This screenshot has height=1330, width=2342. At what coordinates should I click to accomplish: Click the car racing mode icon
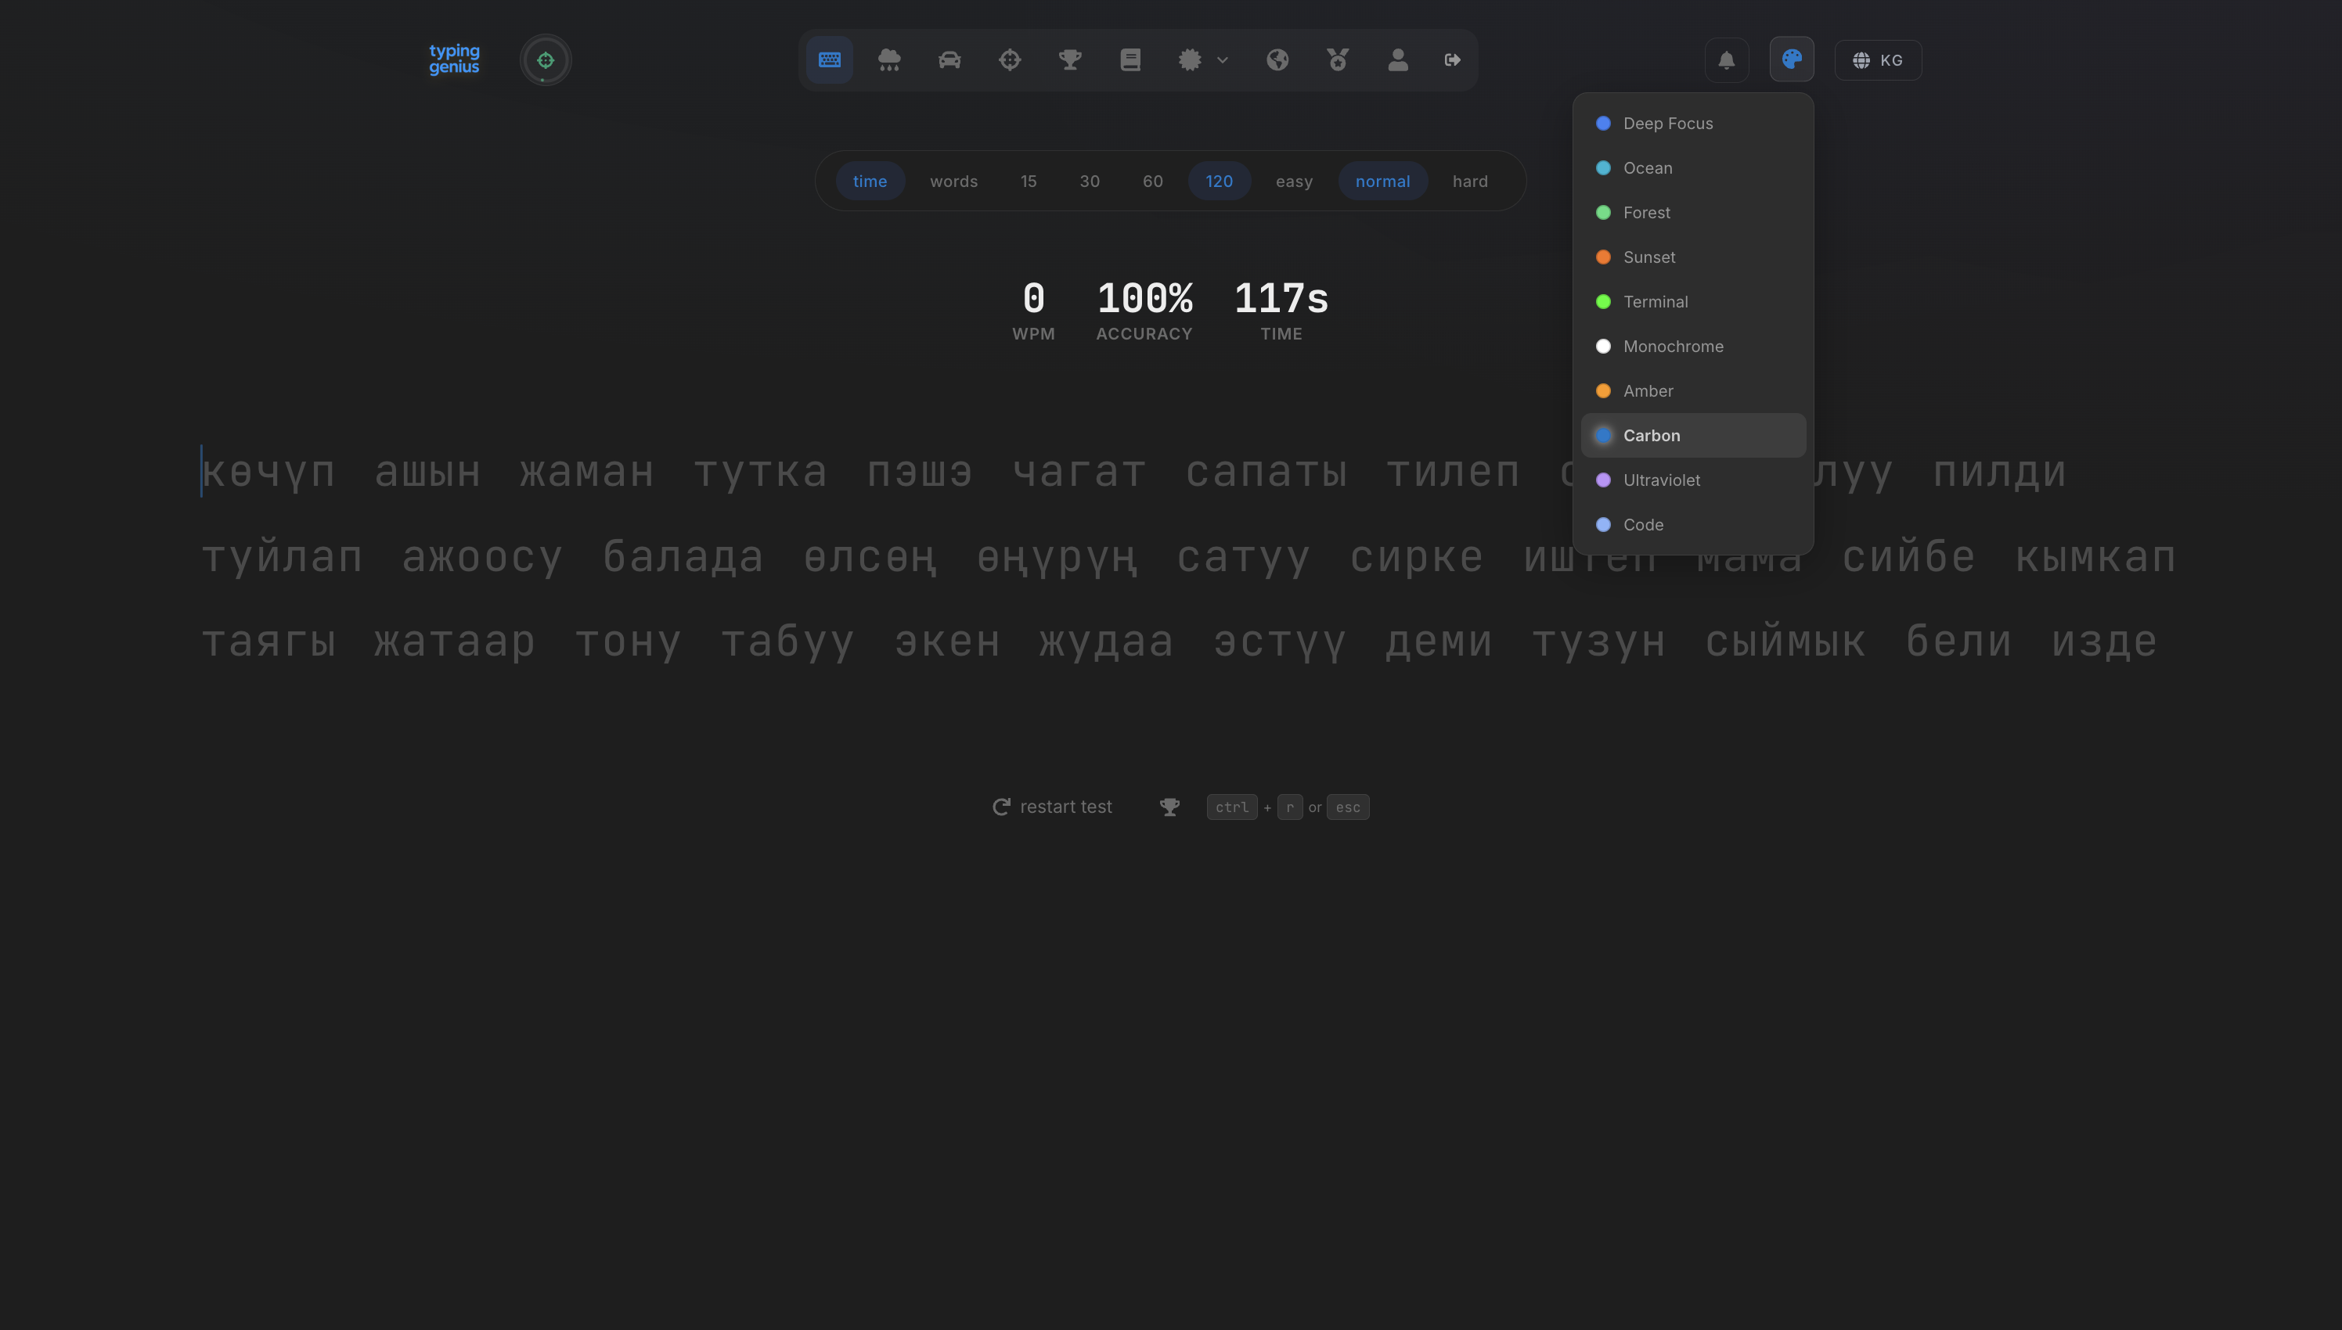click(x=949, y=59)
